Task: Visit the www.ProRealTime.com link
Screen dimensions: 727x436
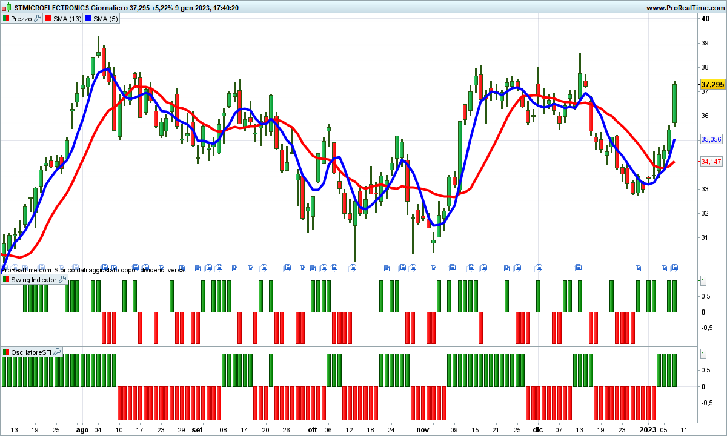Action: (685, 8)
